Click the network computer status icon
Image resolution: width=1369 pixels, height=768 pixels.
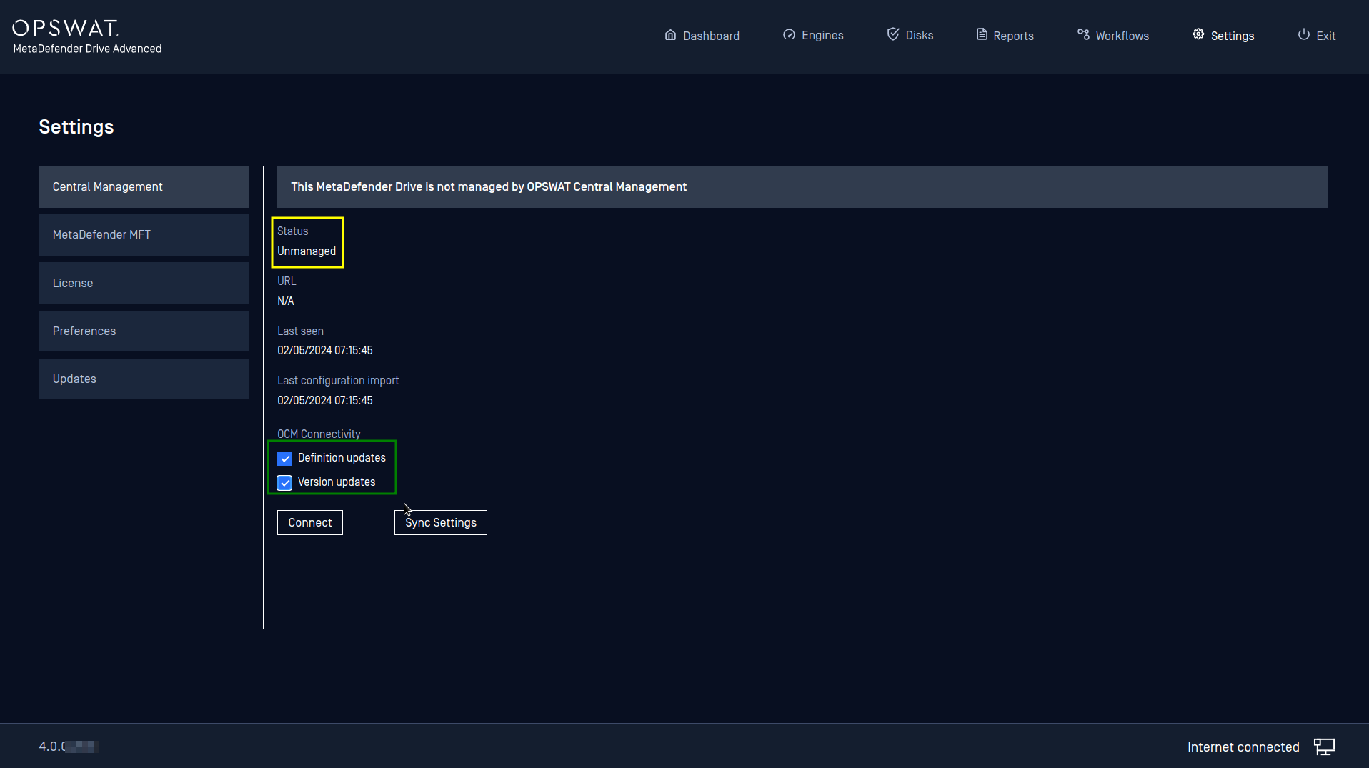coord(1324,747)
